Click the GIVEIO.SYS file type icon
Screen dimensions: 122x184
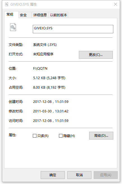pos(13,27)
